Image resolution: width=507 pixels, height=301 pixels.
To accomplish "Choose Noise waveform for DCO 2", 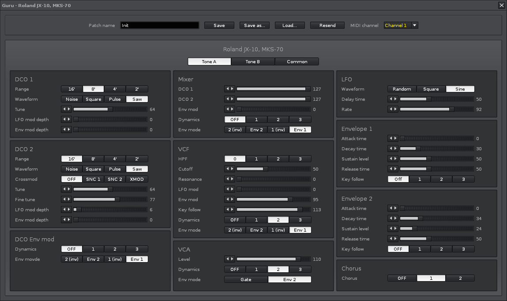I will [x=71, y=169].
